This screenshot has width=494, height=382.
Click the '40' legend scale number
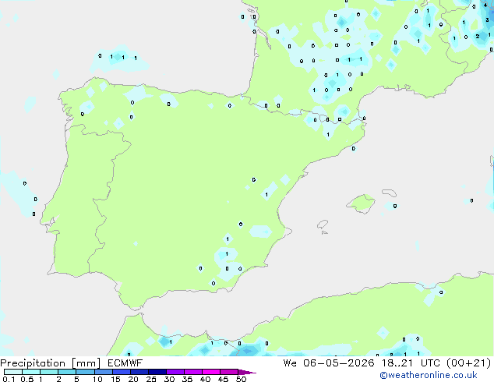click(205, 379)
